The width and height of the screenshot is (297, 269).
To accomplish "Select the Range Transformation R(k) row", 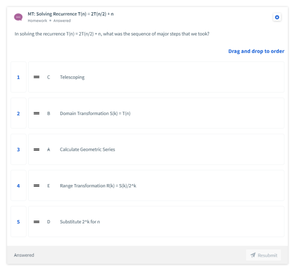I will (156, 186).
